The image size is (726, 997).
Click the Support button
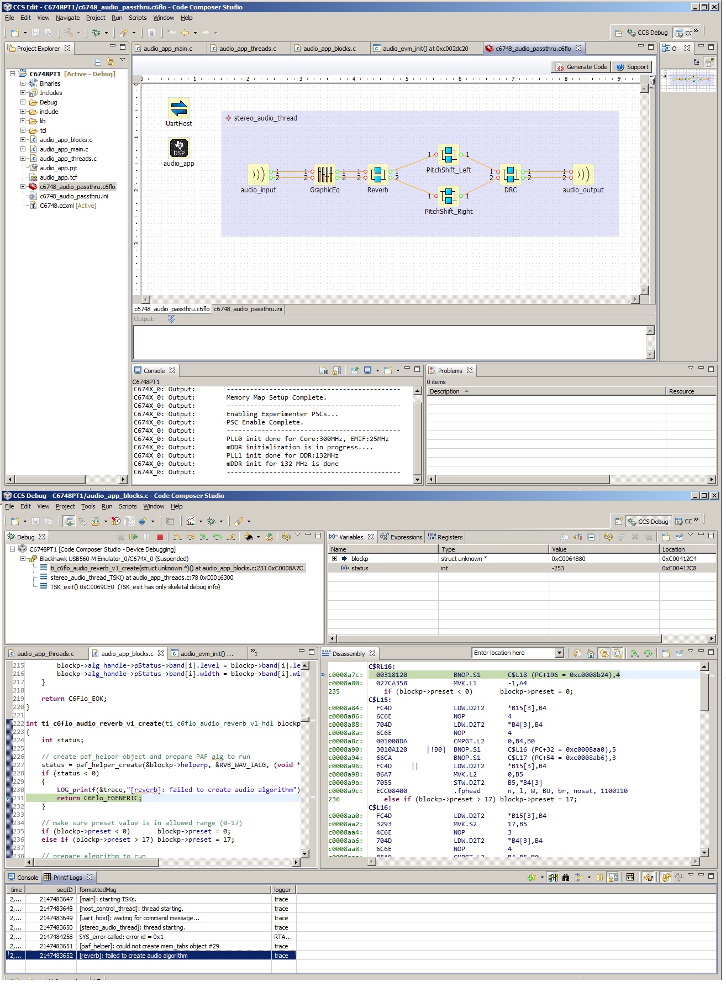[x=633, y=67]
